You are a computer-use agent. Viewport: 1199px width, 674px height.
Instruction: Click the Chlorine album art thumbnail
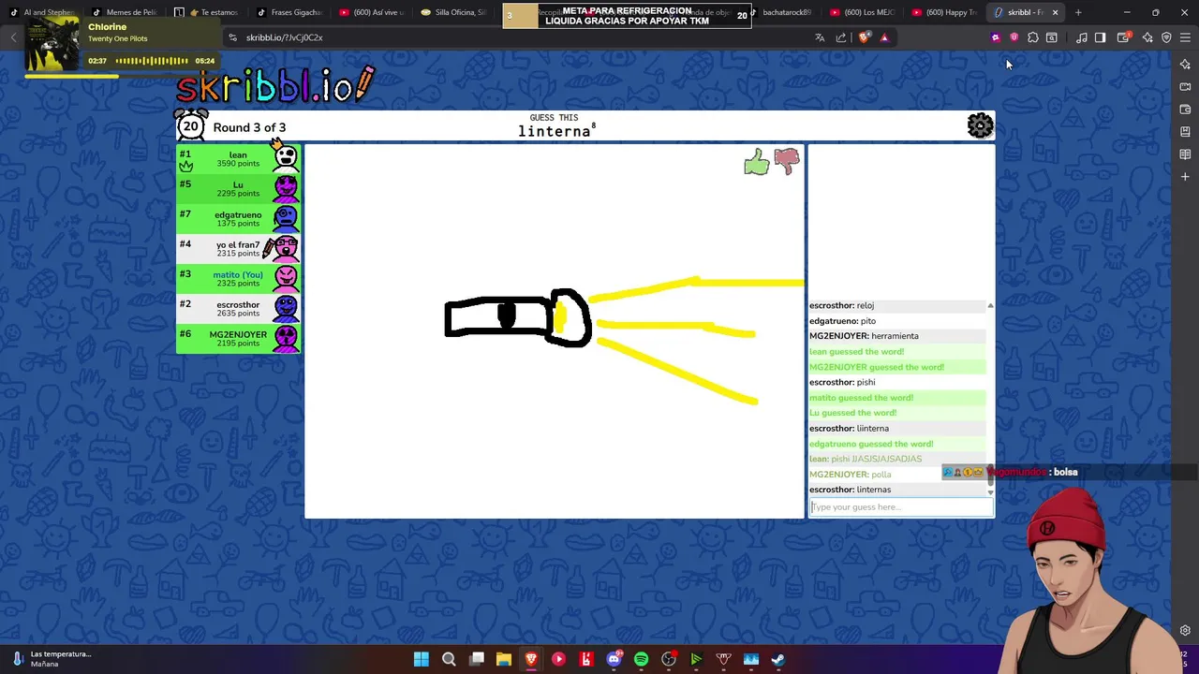coord(52,43)
